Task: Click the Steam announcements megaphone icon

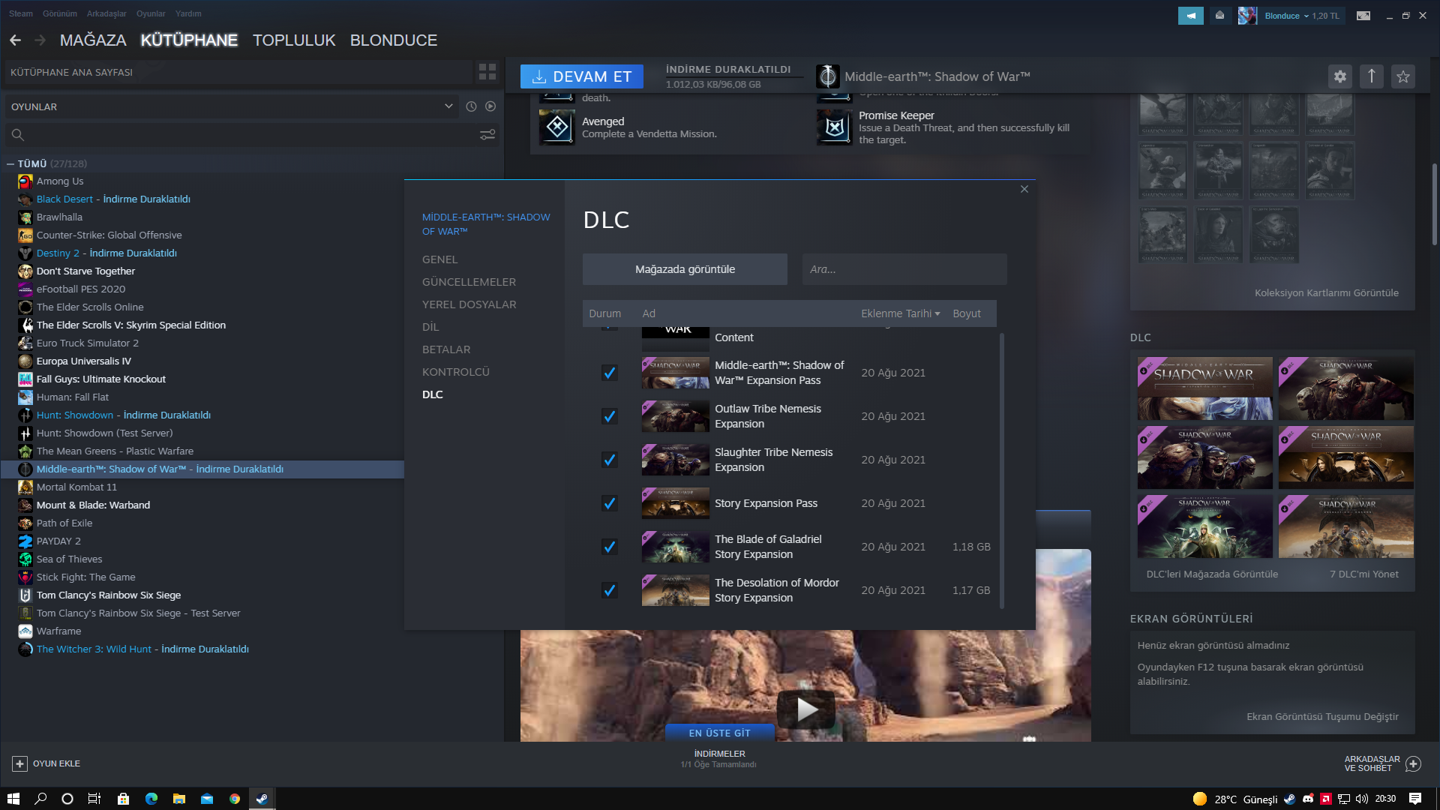Action: click(x=1190, y=15)
